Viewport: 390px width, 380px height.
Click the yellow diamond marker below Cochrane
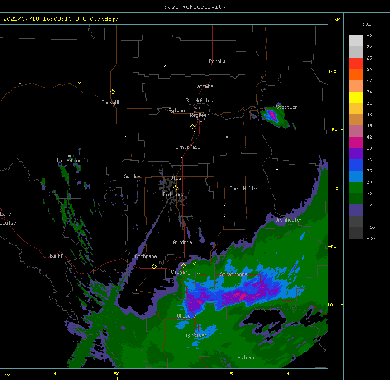(x=154, y=266)
